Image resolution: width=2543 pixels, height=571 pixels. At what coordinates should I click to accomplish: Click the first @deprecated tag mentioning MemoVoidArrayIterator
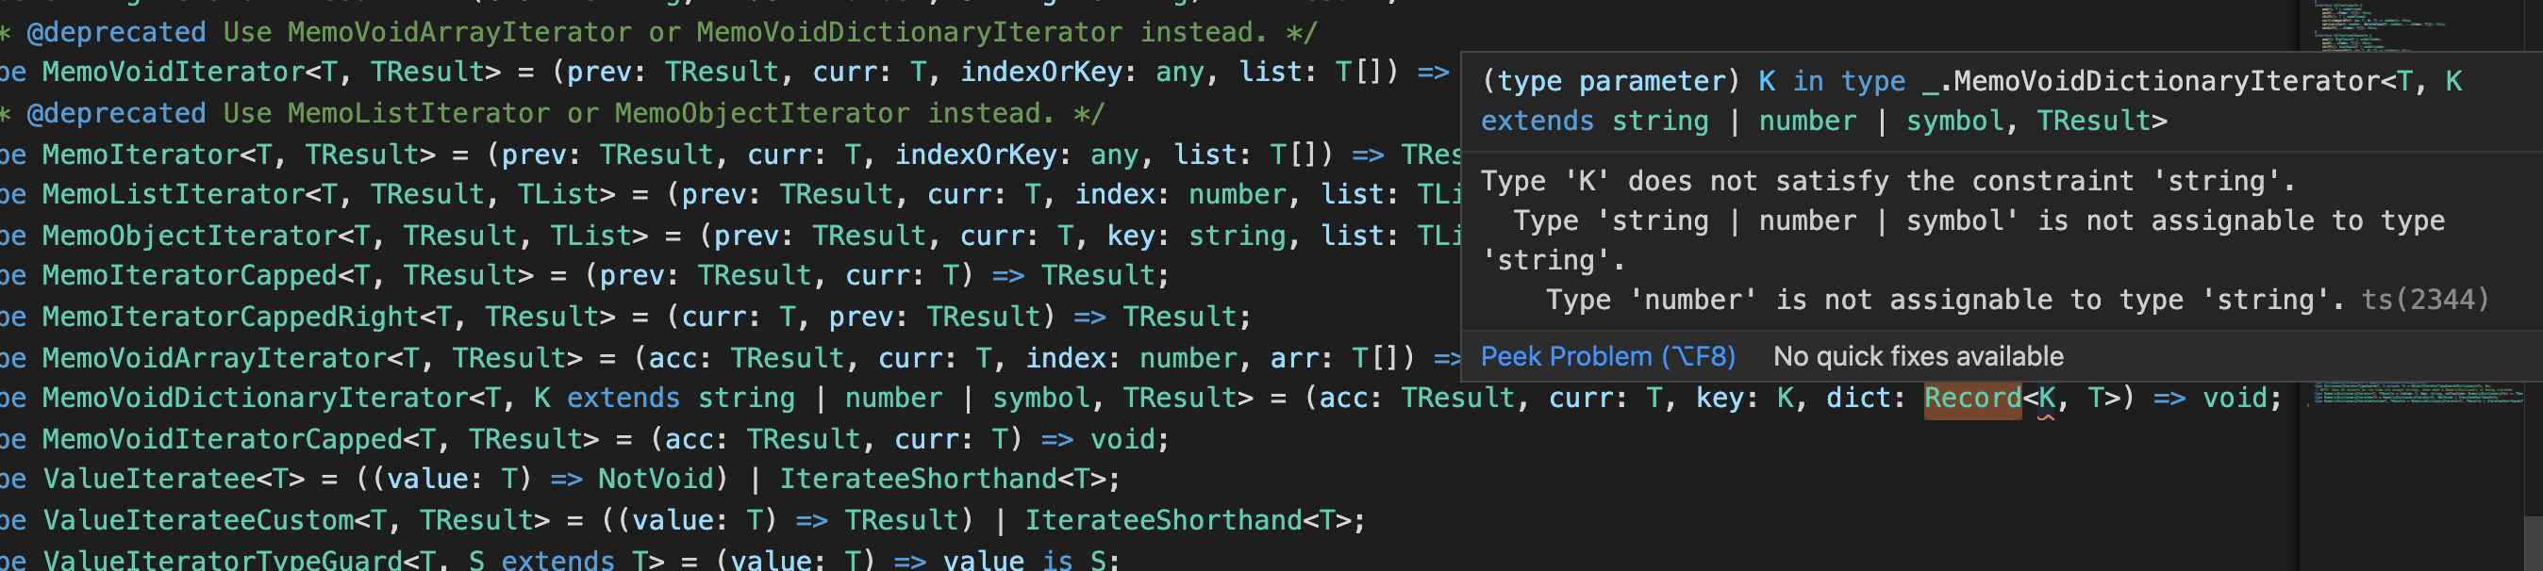coord(116,33)
